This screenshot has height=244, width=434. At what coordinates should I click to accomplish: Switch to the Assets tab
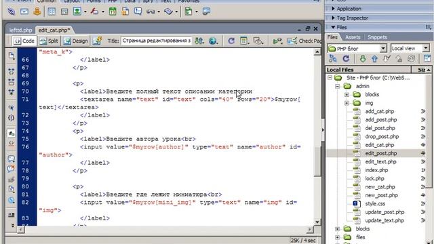pos(353,37)
